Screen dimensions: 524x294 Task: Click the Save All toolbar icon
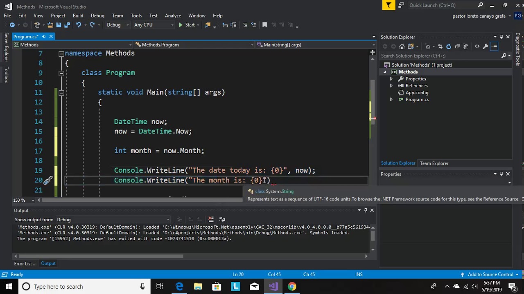point(67,25)
